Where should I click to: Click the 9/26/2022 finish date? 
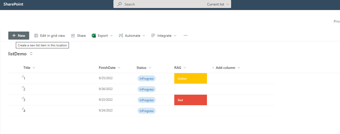pos(106,89)
